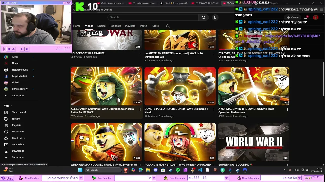Screen dimensions: 325x182
Task: Focus the YouTube search field
Action: (153, 17)
